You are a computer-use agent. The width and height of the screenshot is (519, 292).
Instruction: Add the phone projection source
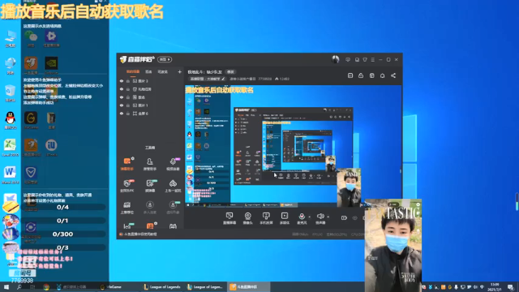266,218
